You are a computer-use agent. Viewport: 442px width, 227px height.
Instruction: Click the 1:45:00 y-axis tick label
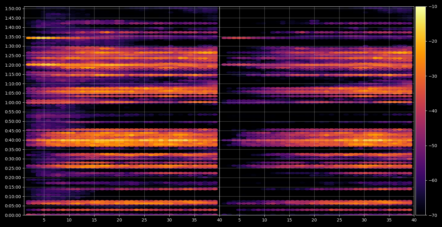pos(13,18)
